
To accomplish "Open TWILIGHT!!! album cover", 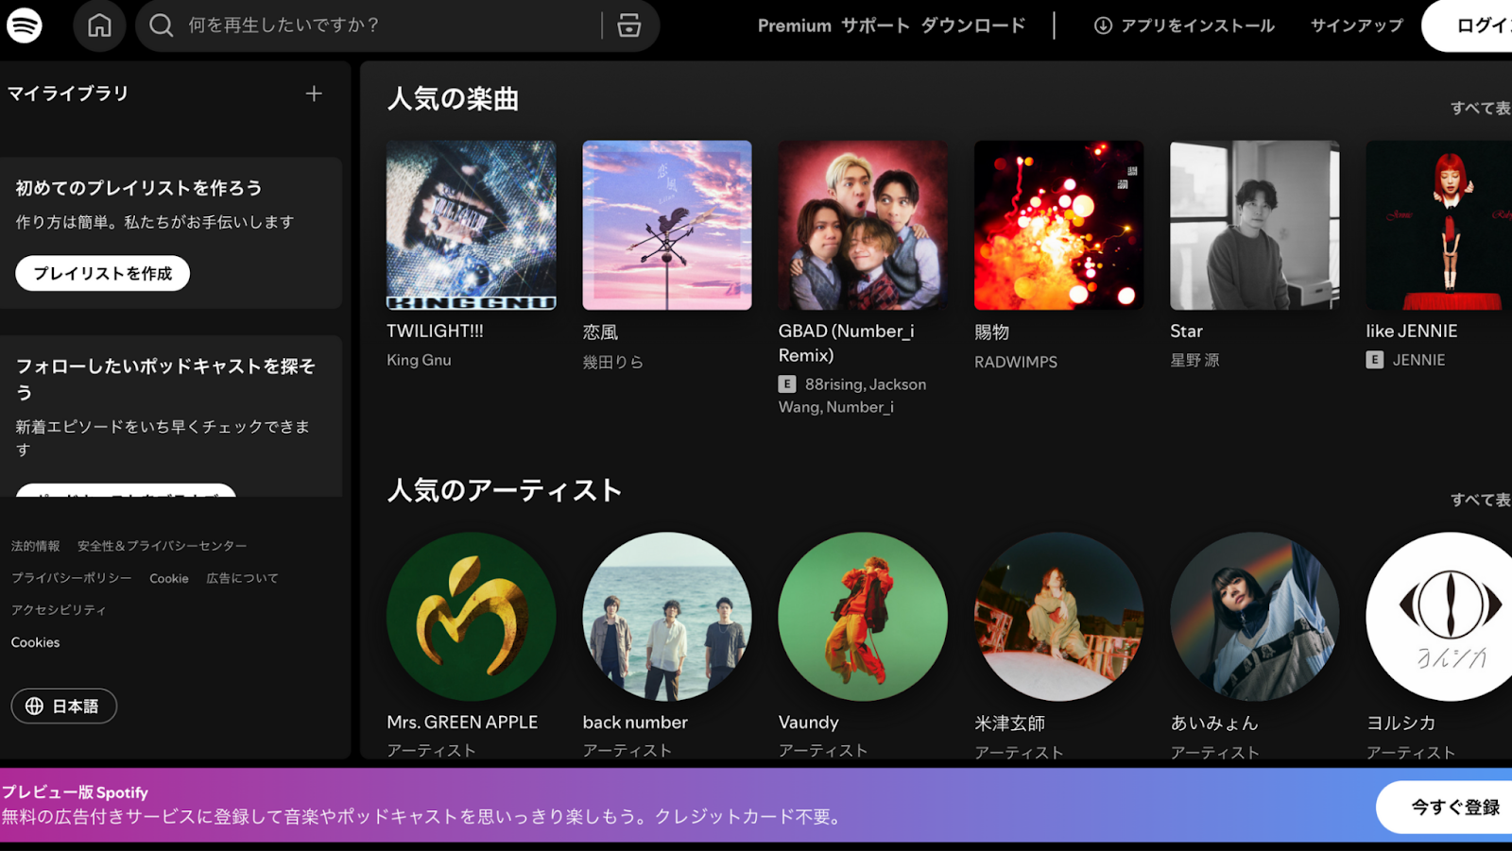I will coord(472,226).
